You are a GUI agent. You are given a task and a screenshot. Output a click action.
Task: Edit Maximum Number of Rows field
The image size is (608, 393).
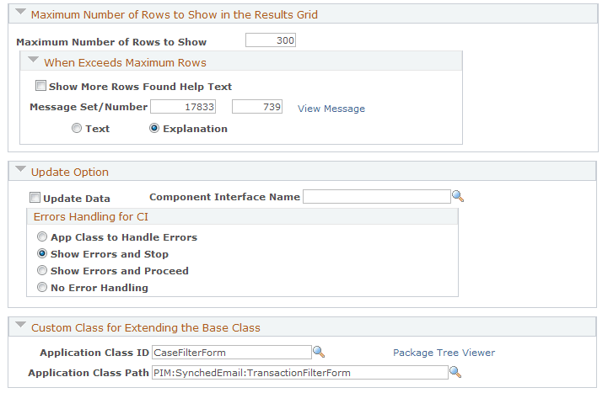coord(271,40)
